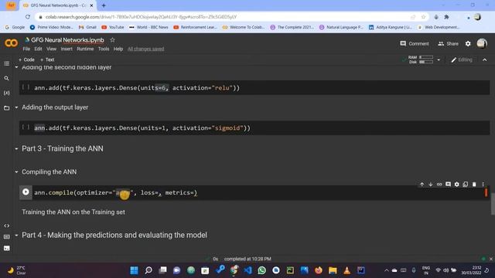Open the Comment button
Image resolution: width=495 pixels, height=278 pixels.
click(415, 43)
